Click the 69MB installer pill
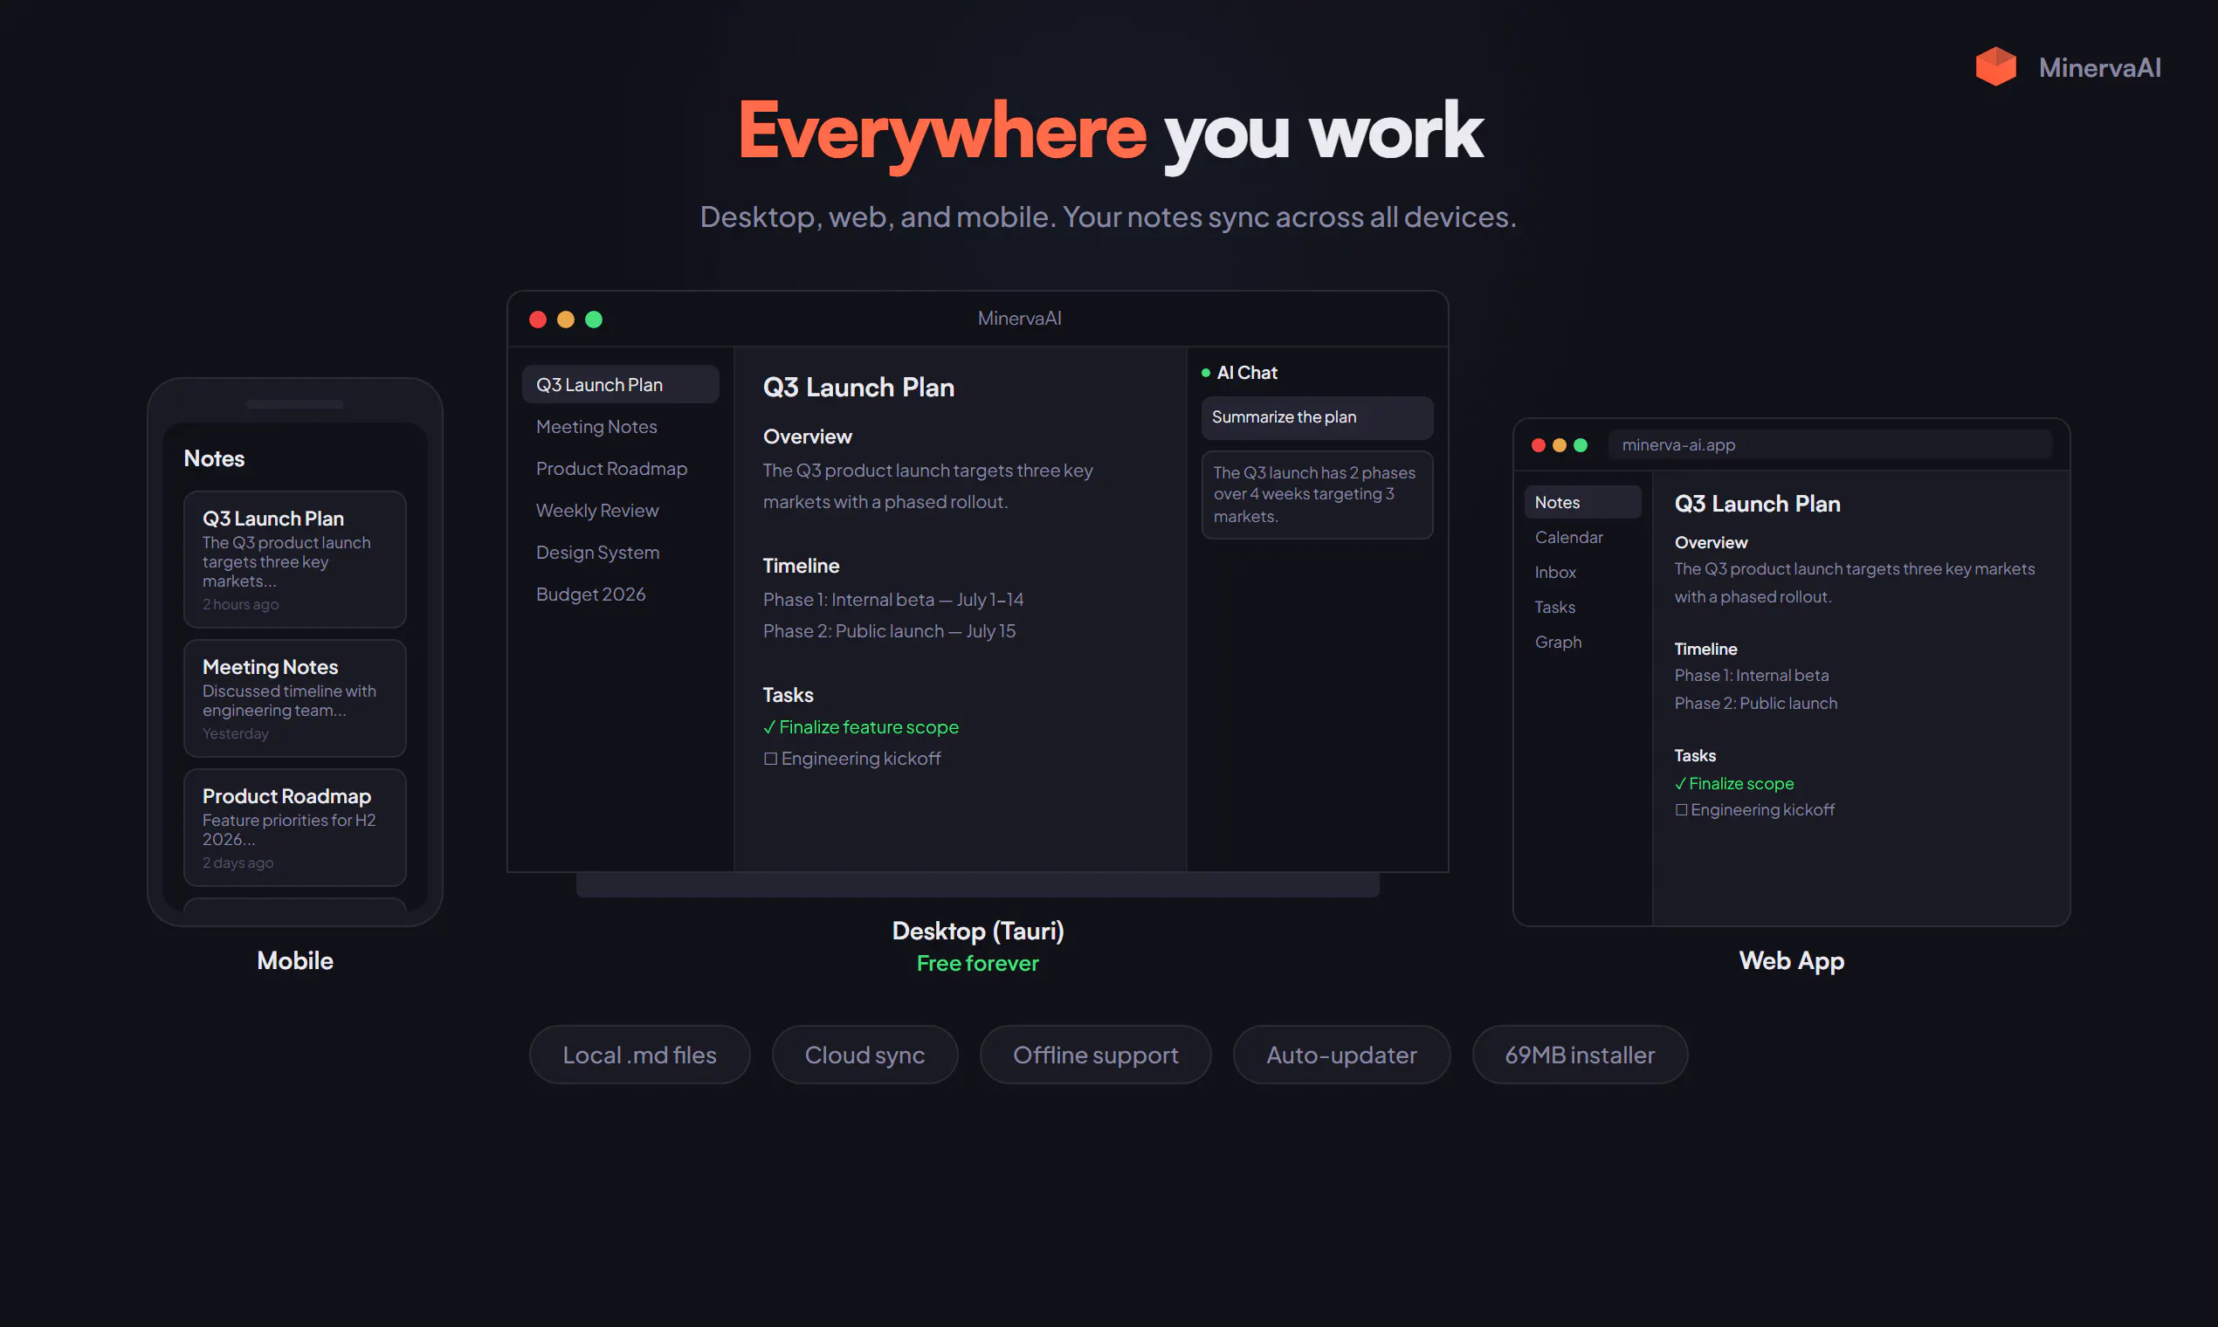Screen dimensions: 2218x1327 click(1581, 1055)
